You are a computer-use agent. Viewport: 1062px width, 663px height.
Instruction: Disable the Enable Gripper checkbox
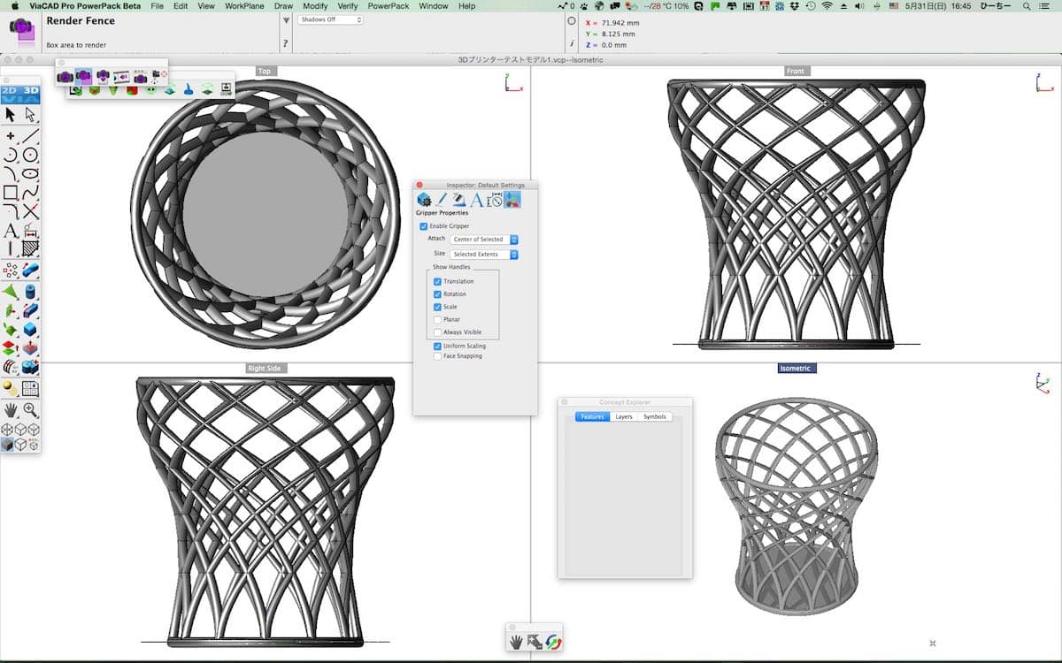424,226
